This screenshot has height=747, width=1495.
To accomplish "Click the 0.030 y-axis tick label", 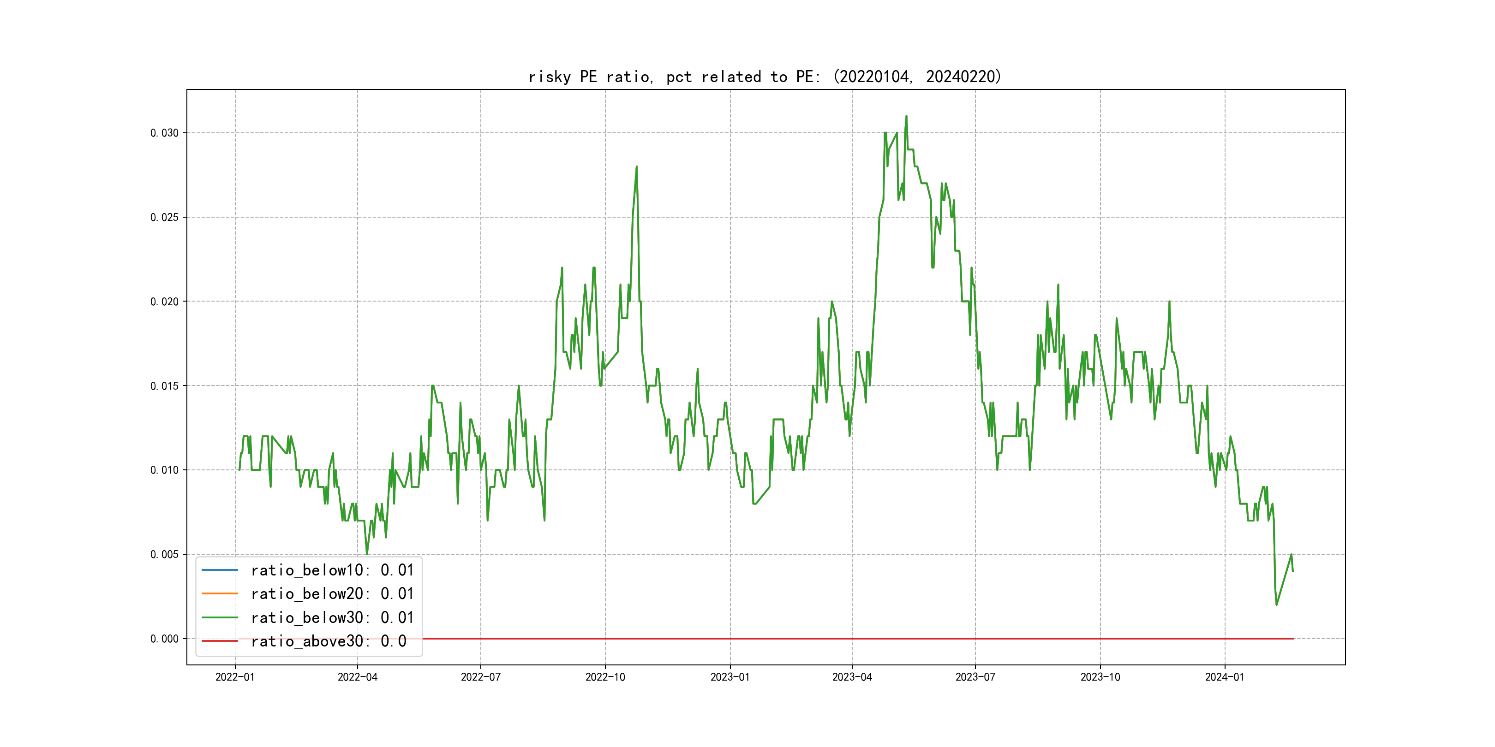I will point(164,133).
